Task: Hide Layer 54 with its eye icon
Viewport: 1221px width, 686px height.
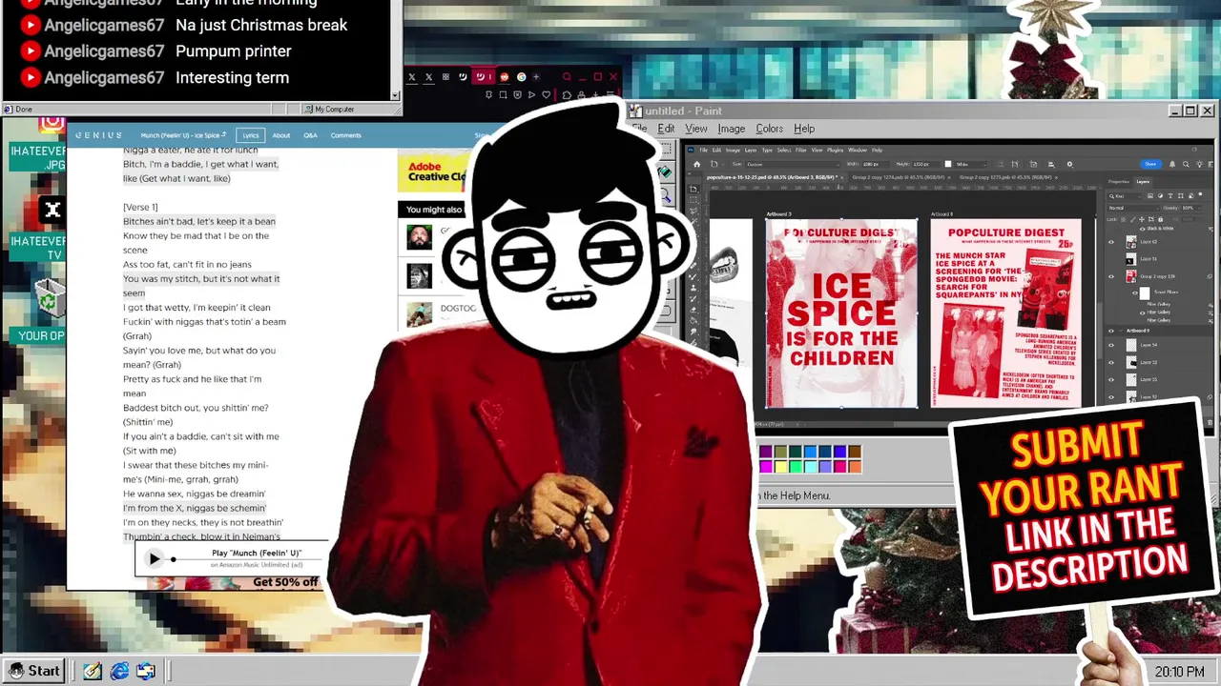Action: click(1111, 345)
